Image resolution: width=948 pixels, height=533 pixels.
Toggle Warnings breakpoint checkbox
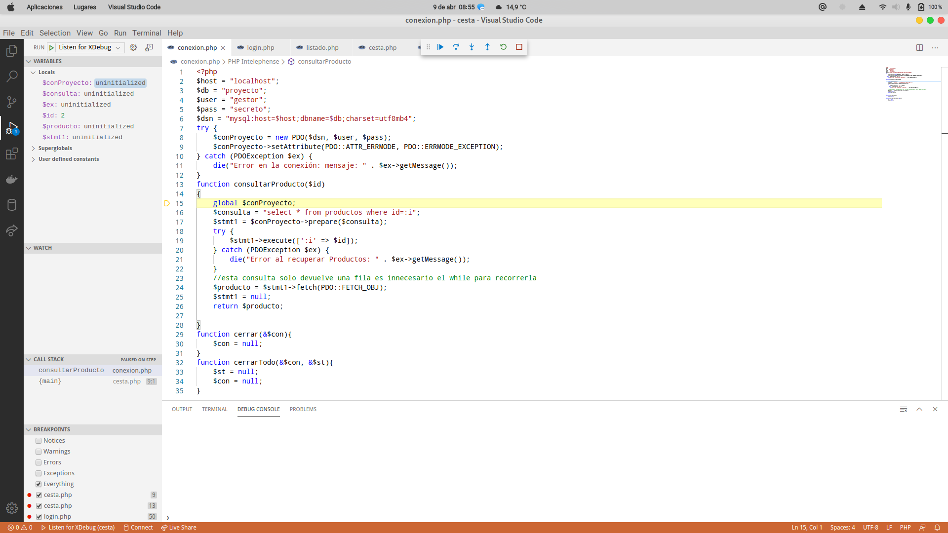coord(39,452)
